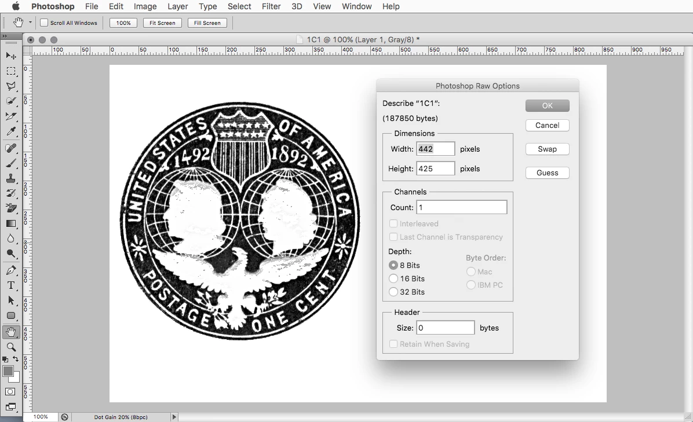Open the Window menu
Screen dimensions: 693x422
(357, 6)
